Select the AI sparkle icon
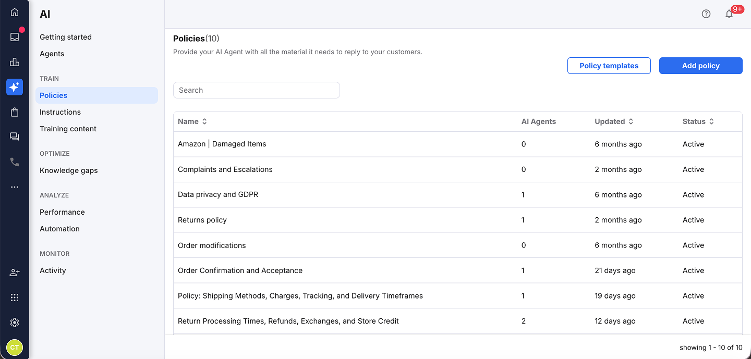751x359 pixels. pos(15,87)
